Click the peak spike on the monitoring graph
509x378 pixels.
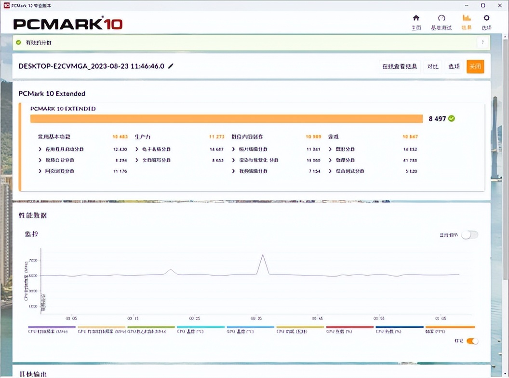pos(262,255)
